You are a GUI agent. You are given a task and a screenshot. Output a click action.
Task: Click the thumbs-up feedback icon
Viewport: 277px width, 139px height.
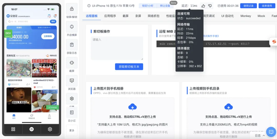point(203,6)
